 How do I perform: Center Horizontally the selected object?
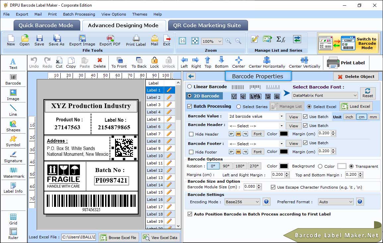267,63
